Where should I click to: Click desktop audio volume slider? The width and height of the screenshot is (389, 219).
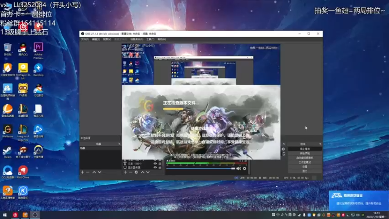(x=200, y=168)
